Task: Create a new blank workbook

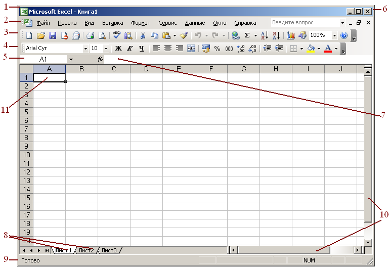Action: click(x=29, y=35)
